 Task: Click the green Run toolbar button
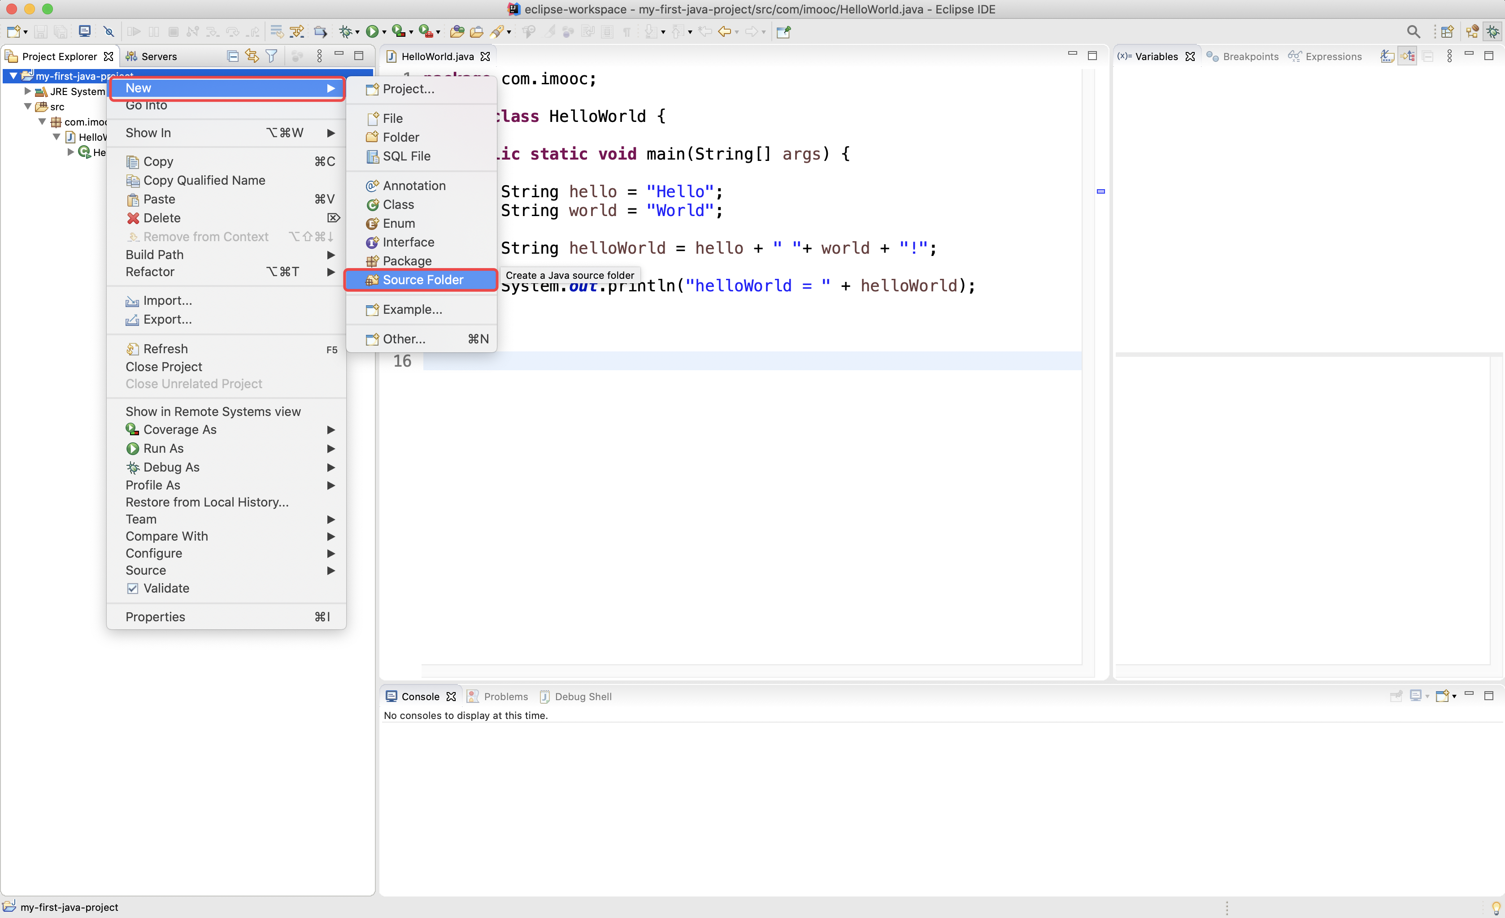[x=372, y=32]
